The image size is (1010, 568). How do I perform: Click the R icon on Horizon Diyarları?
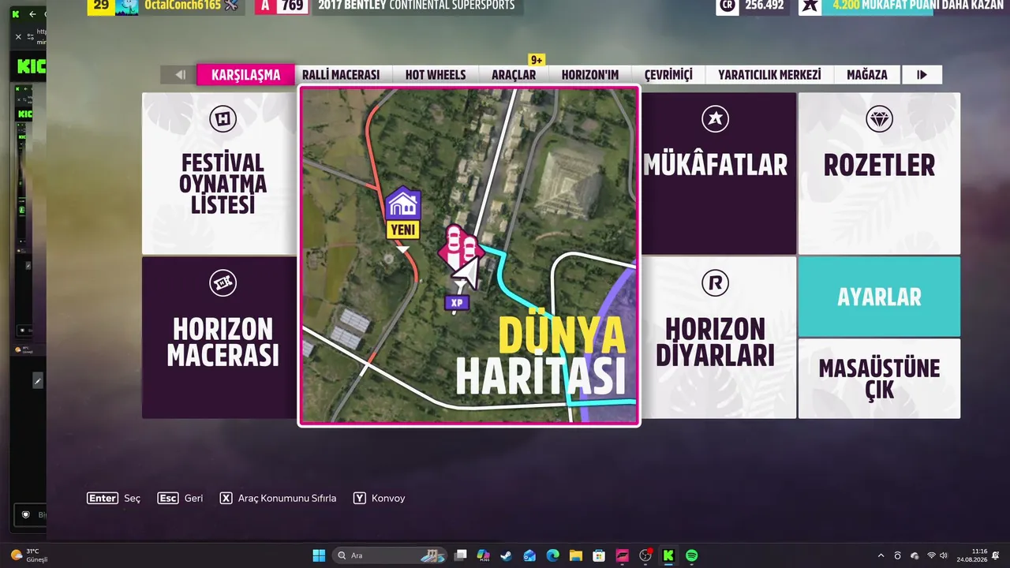(x=715, y=282)
